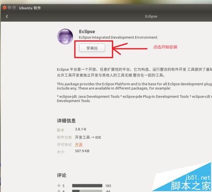This screenshot has width=212, height=192.
Task: Select the version value 3.8.1-8
Action: pyautogui.click(x=81, y=129)
